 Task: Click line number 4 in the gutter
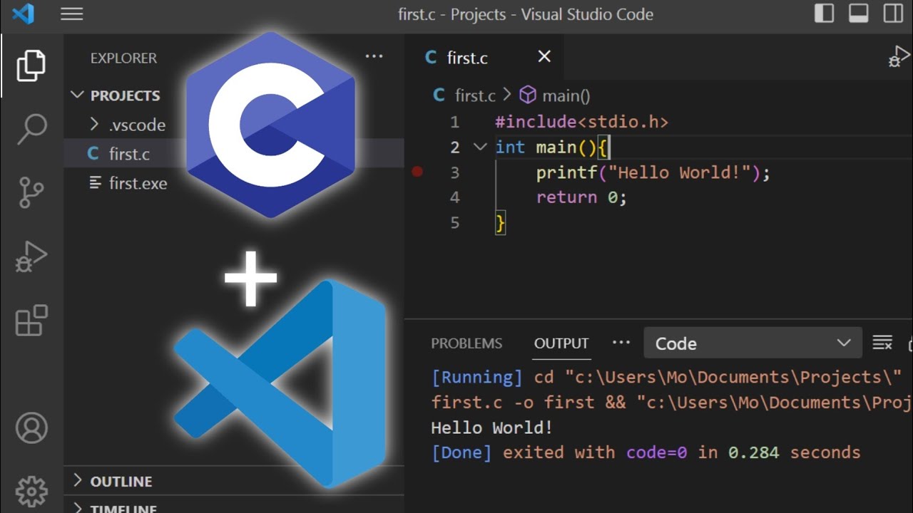455,197
